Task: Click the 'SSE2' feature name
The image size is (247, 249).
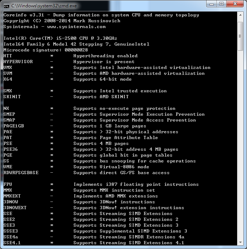Action: tap(9, 219)
